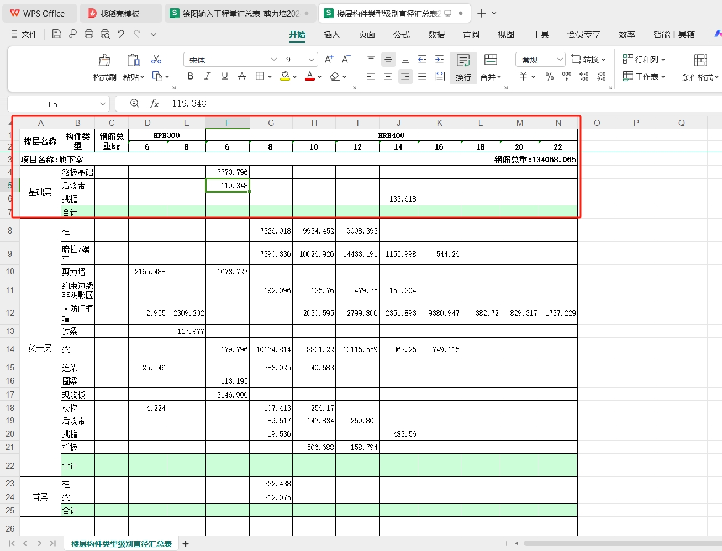
Task: Click the Format Painter brush icon
Action: [104, 60]
